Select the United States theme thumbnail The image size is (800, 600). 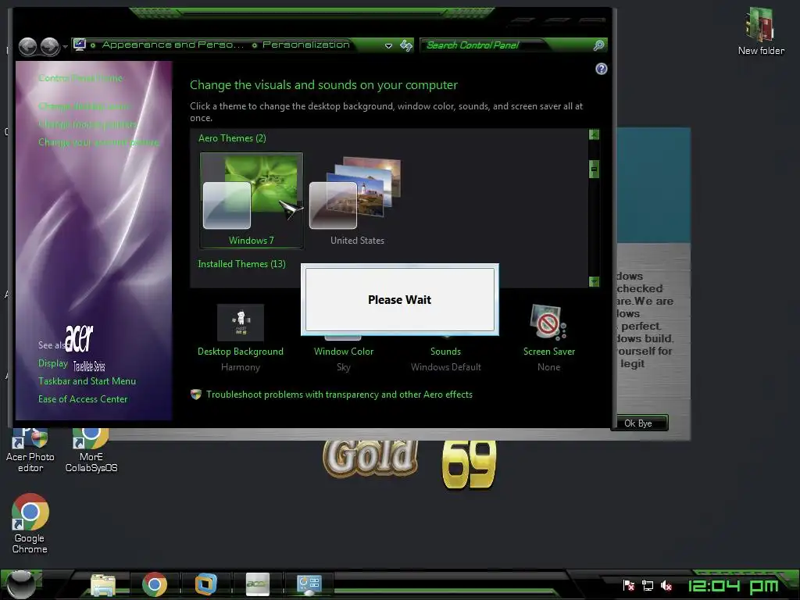click(x=356, y=201)
